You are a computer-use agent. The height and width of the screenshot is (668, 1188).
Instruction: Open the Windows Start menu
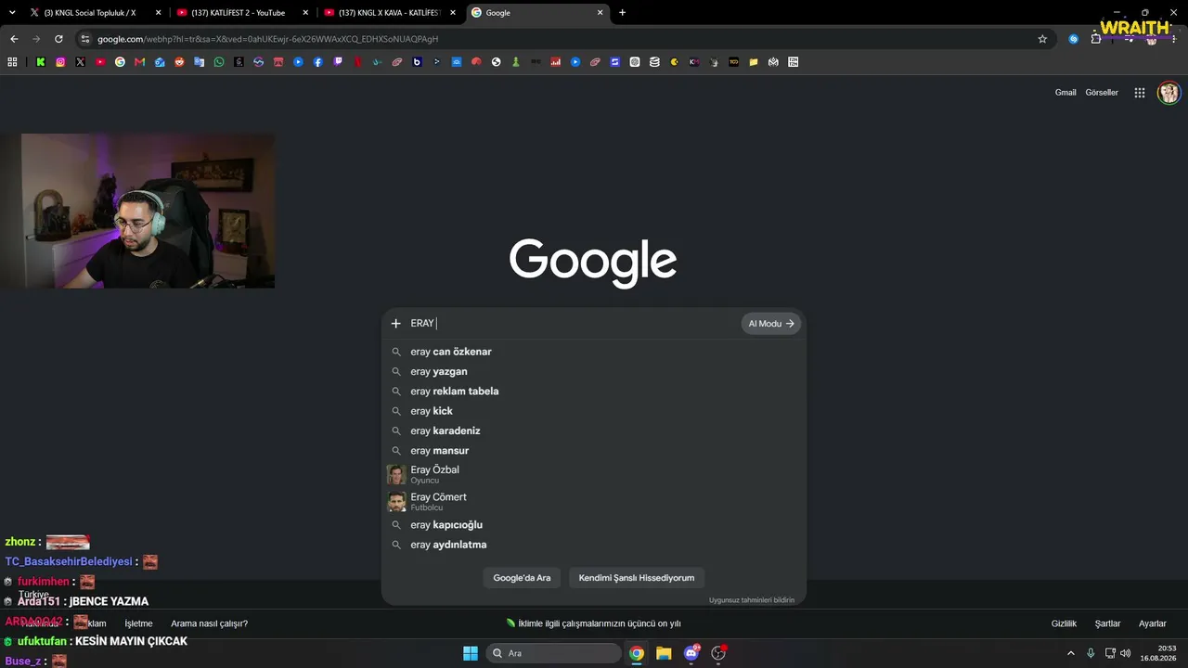[x=471, y=653]
